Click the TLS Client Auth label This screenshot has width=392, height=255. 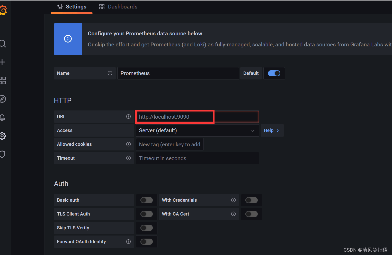tap(74, 214)
